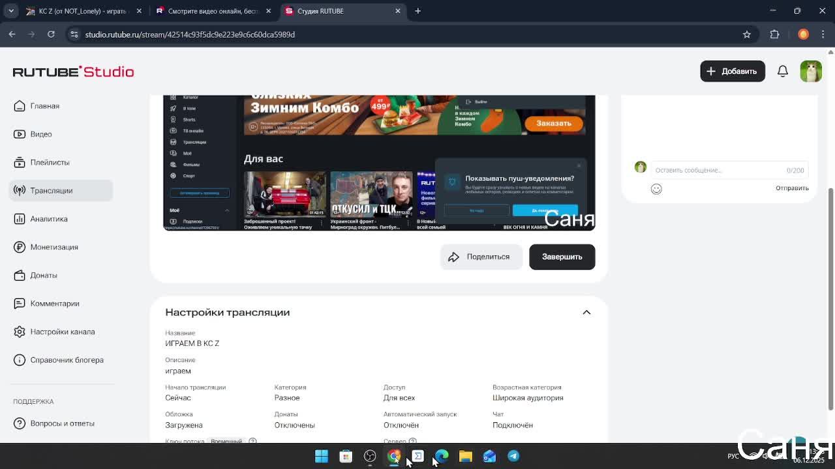Go back in the browser
This screenshot has height=469, width=835.
tap(12, 35)
